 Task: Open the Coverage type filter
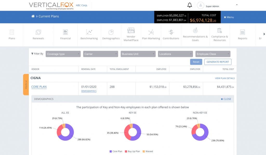[63, 54]
